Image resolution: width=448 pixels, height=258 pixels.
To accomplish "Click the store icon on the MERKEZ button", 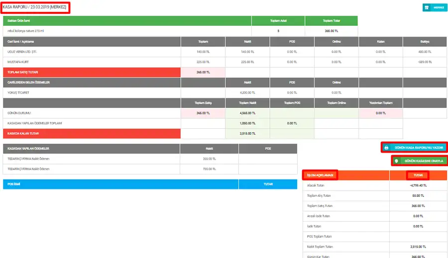I will click(427, 7).
